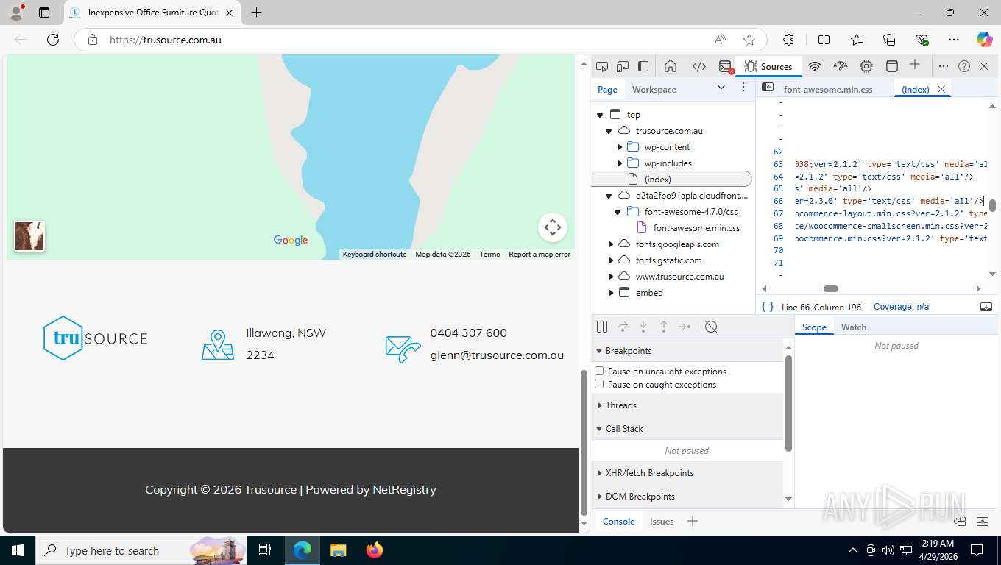Click the hide navigator sidebar icon
The image size is (1001, 565).
768,87
